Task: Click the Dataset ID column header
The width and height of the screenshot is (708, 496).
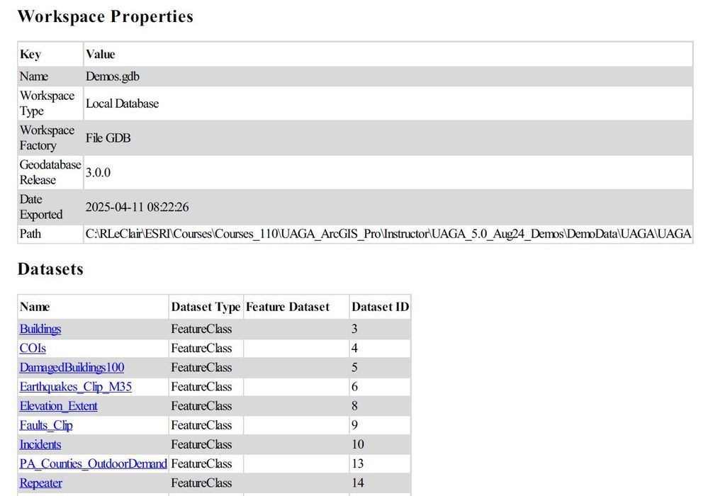Action: tap(380, 307)
